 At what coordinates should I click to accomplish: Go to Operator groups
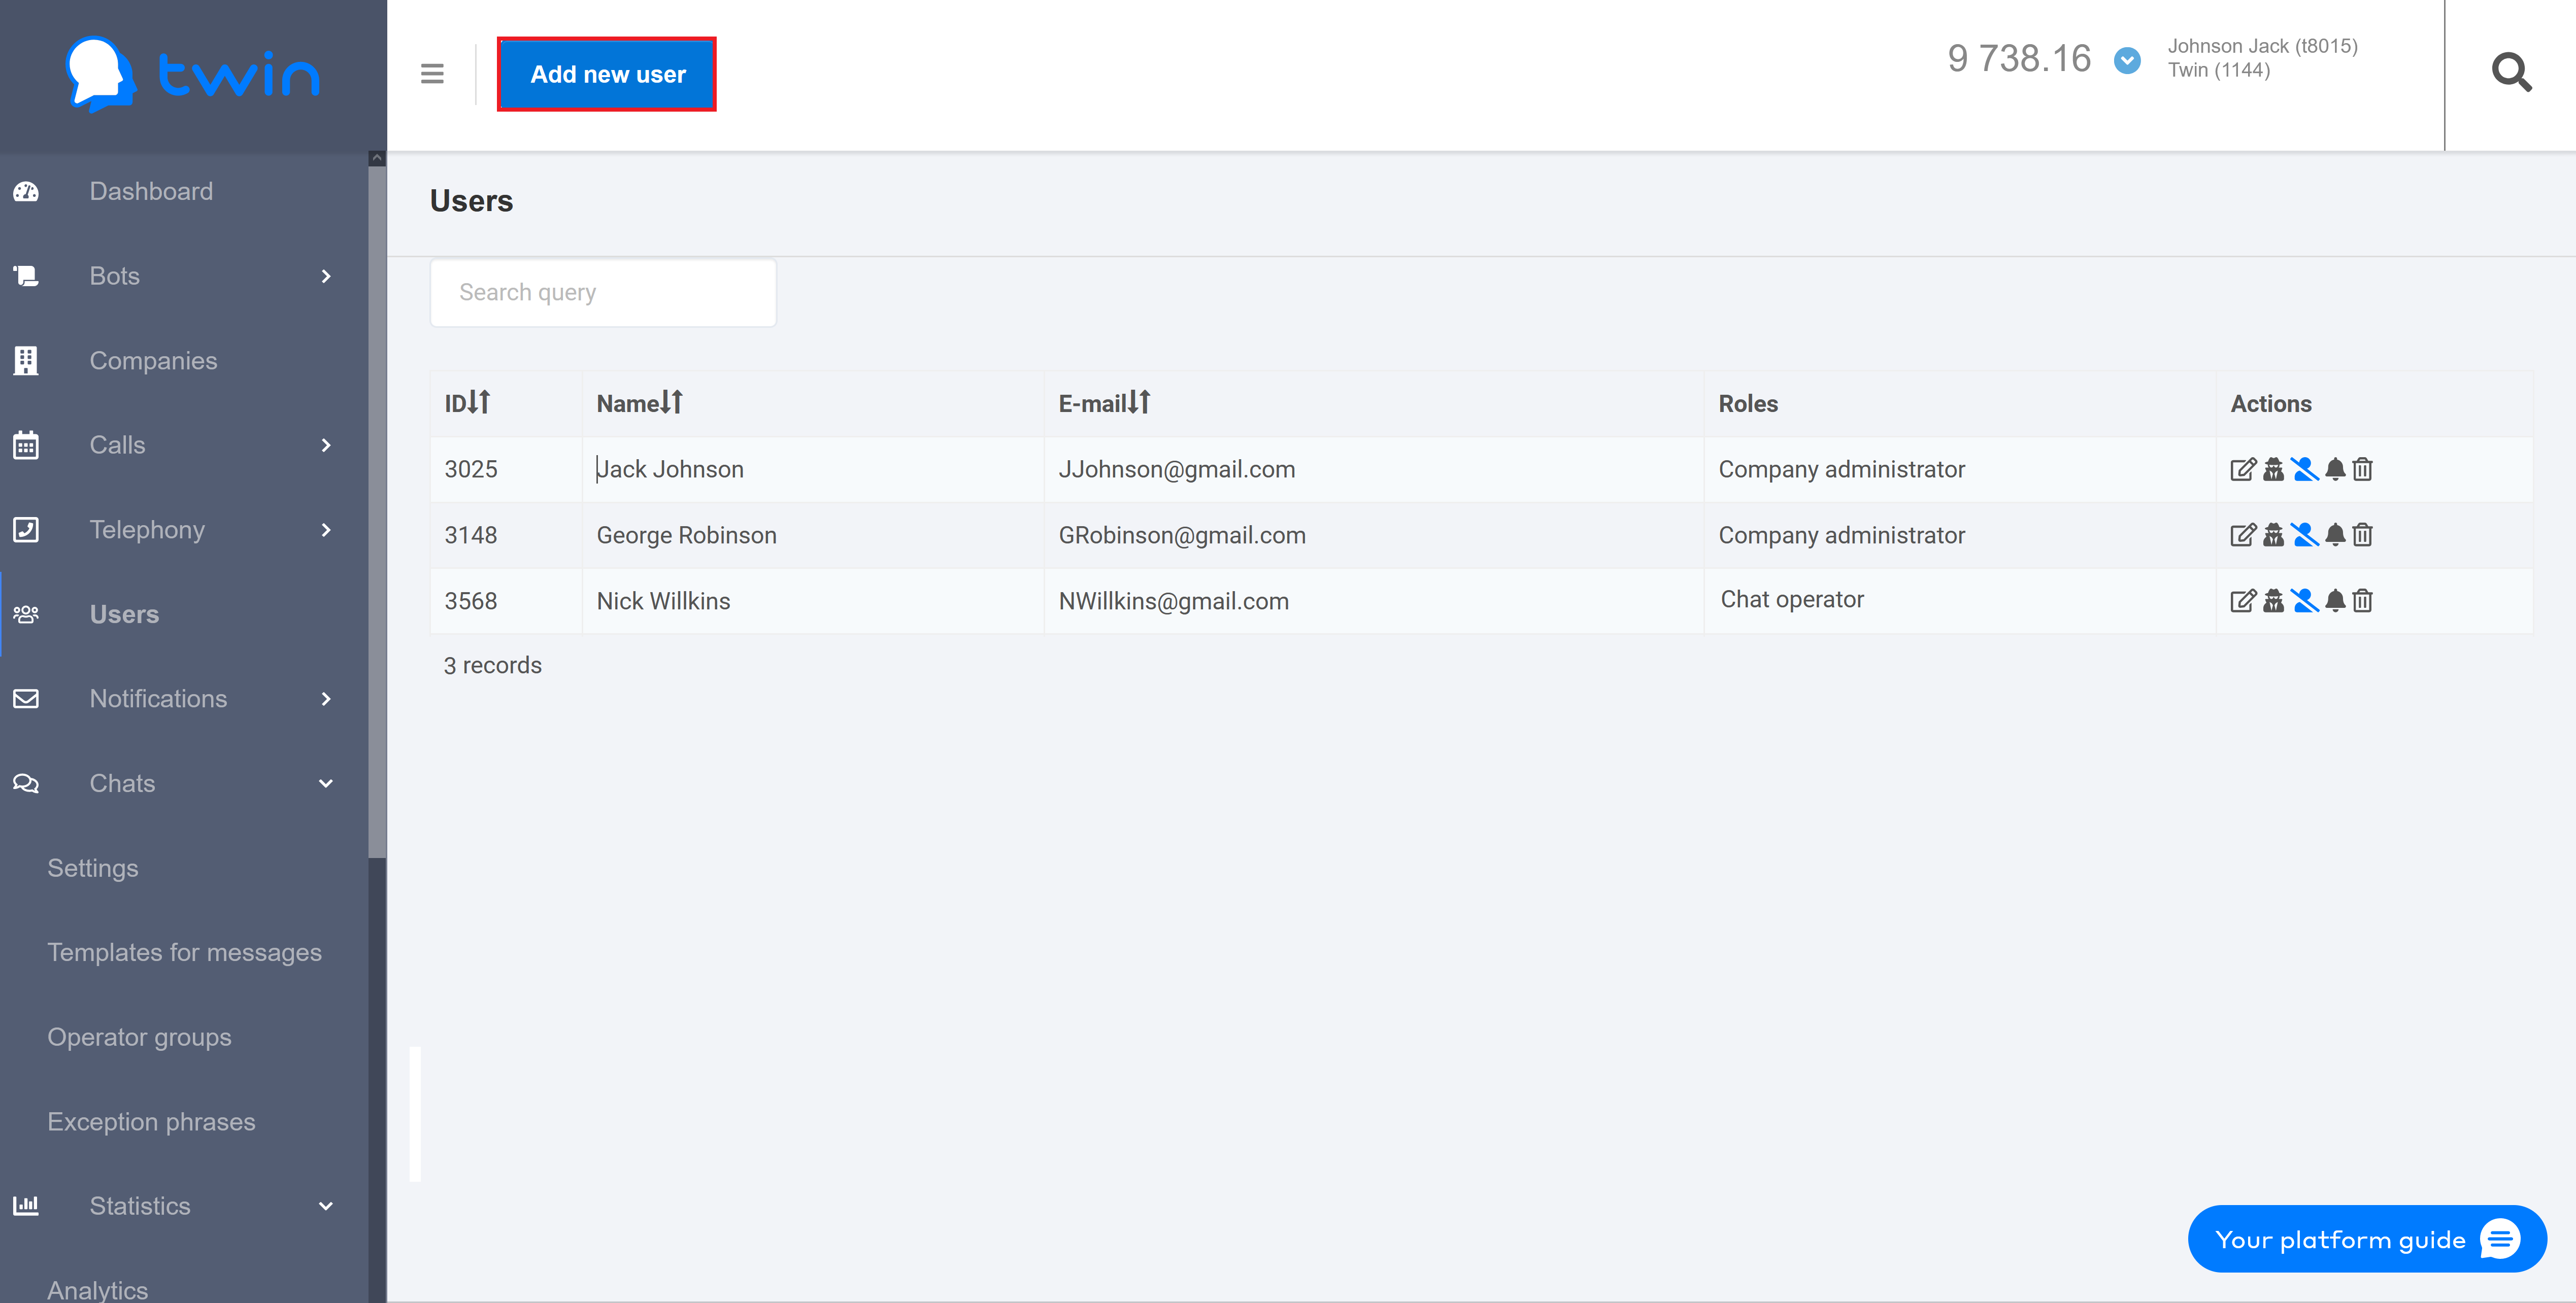click(x=139, y=1037)
